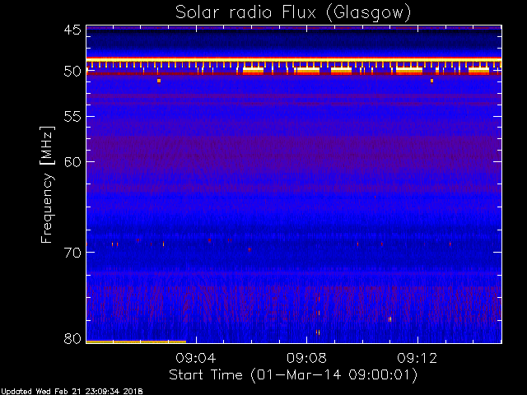The height and width of the screenshot is (395, 527).
Task: Click the Frequency [MHz] axis label
Action: [47, 184]
